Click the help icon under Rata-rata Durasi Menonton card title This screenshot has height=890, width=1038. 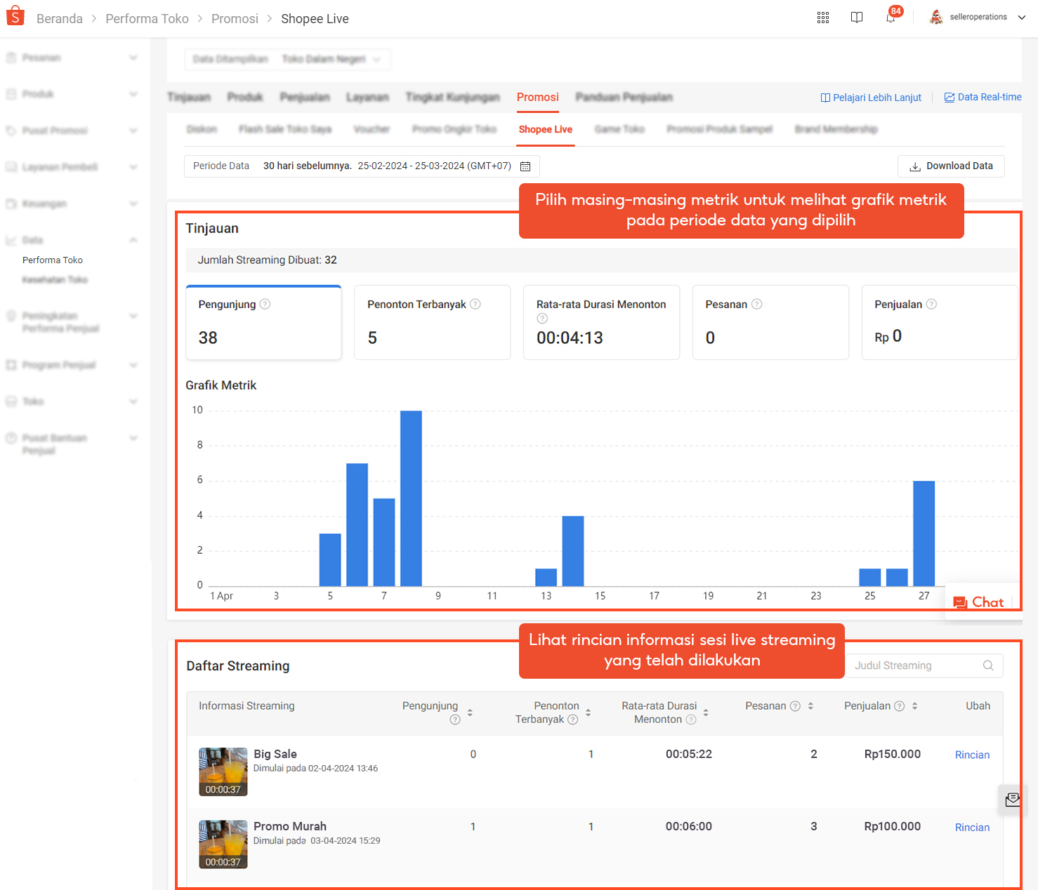[542, 318]
